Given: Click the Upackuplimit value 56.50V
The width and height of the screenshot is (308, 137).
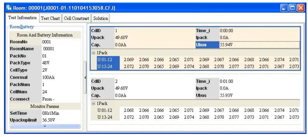Looking at the screenshot, I should [x=48, y=120].
